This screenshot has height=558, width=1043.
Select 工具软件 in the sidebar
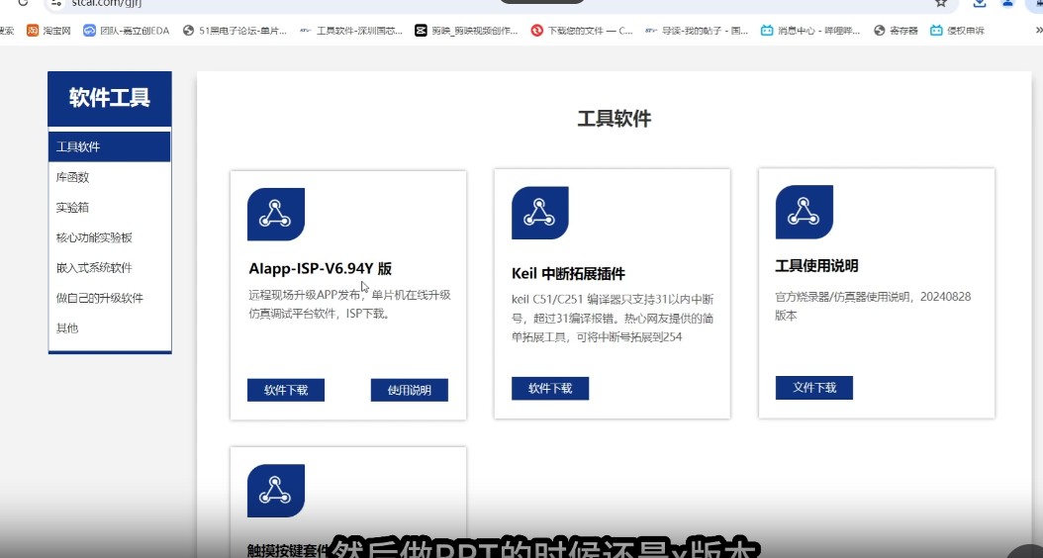pos(110,147)
